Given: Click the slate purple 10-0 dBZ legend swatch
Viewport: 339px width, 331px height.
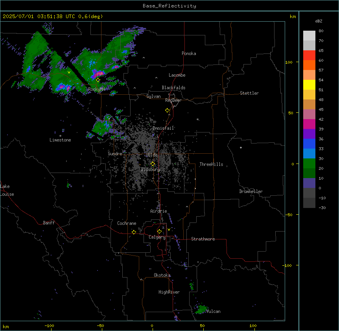Looking at the screenshot, I should click(309, 183).
